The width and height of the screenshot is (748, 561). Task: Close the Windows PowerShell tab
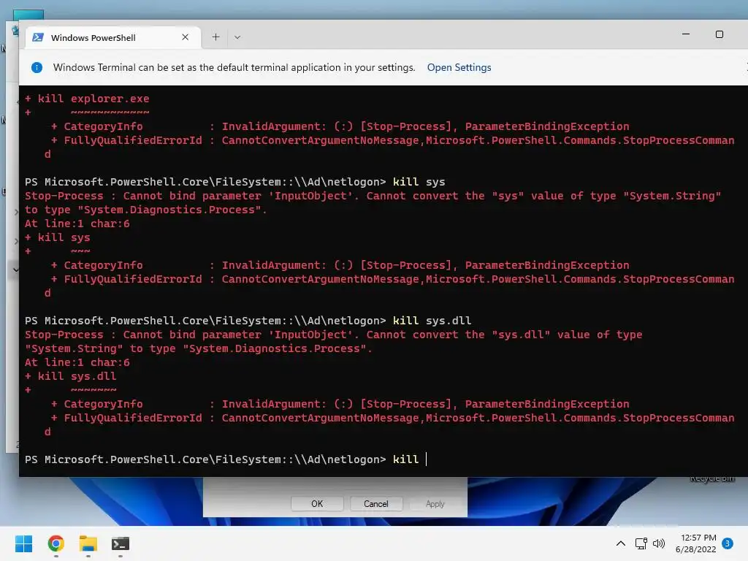click(x=185, y=37)
